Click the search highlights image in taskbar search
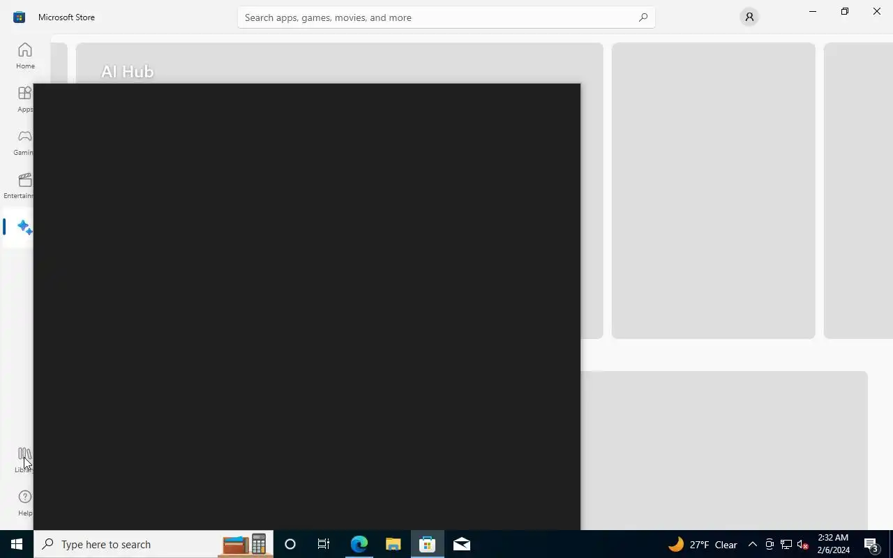Screen dimensions: 893x558 246,544
